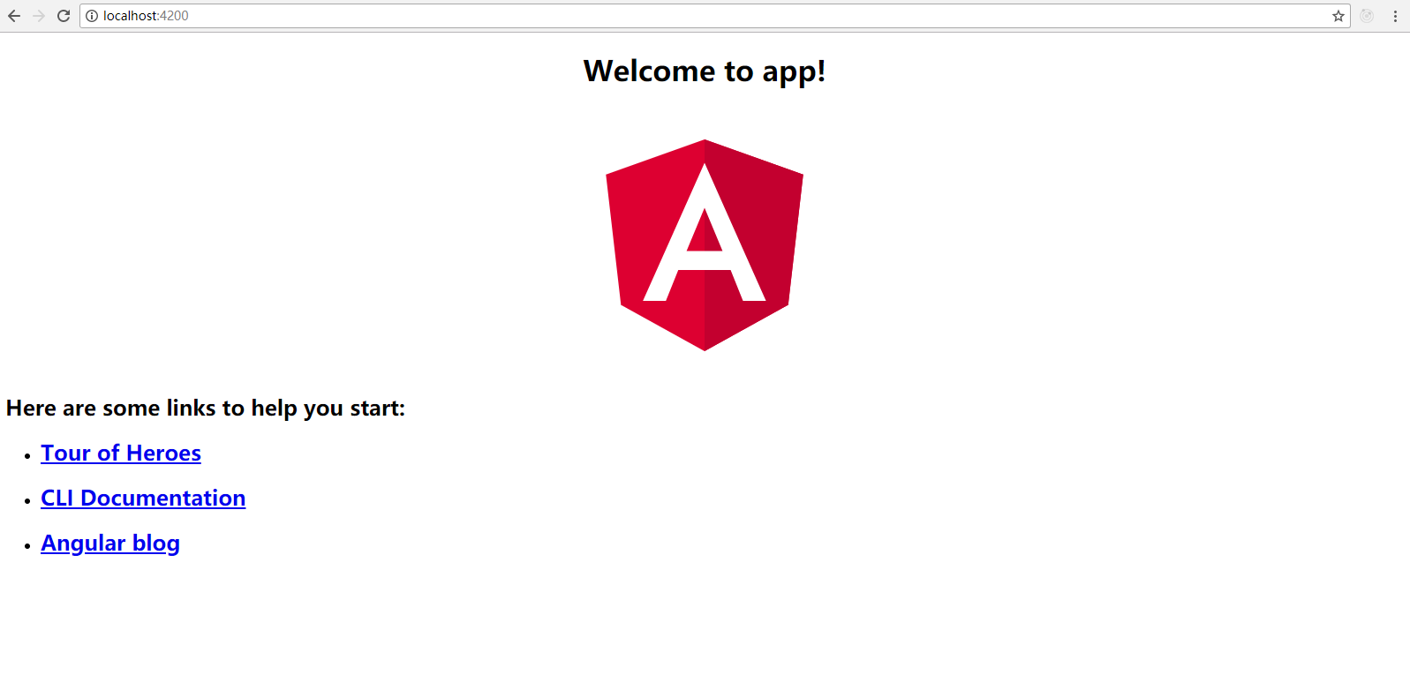Screen dimensions: 1410x690
Task: Click the greyed-out extension icon
Action: click(1367, 16)
